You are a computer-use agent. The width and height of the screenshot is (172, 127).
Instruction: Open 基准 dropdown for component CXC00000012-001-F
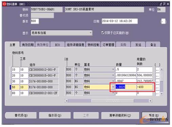(113, 69)
